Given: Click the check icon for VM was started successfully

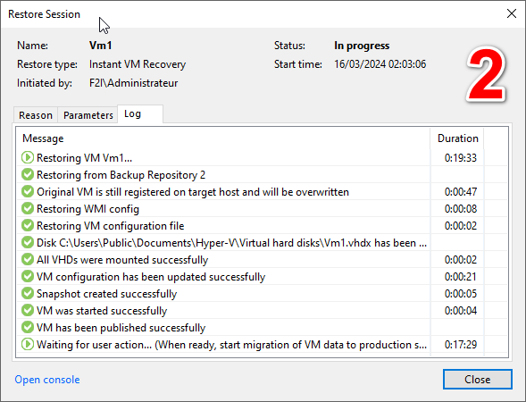Looking at the screenshot, I should coord(28,310).
